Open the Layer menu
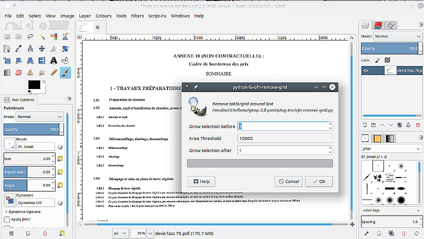The height and width of the screenshot is (239, 424). (85, 16)
